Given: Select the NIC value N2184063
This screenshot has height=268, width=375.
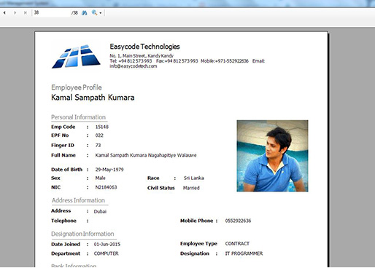Looking at the screenshot, I should 106,187.
